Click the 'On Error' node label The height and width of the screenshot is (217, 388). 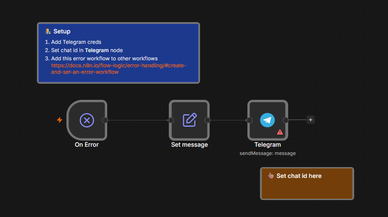pyautogui.click(x=87, y=145)
